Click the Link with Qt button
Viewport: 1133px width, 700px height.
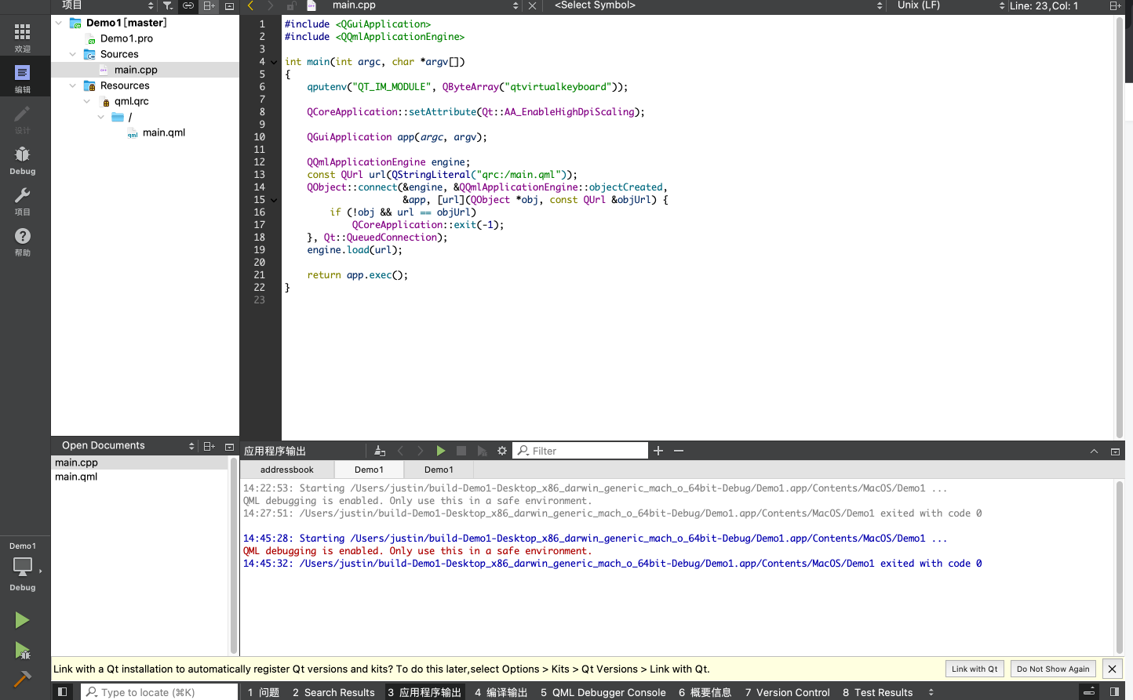point(975,669)
